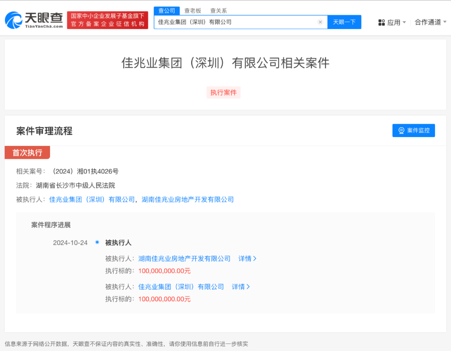Open 佳兆业集团（深圳）有限公司 link in 被执行人 header row
The image size is (451, 351).
[x=92, y=200]
